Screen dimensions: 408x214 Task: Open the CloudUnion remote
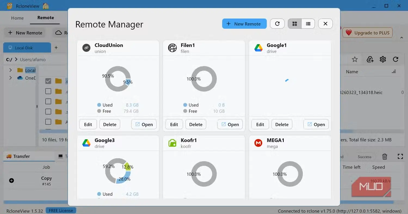(144, 124)
